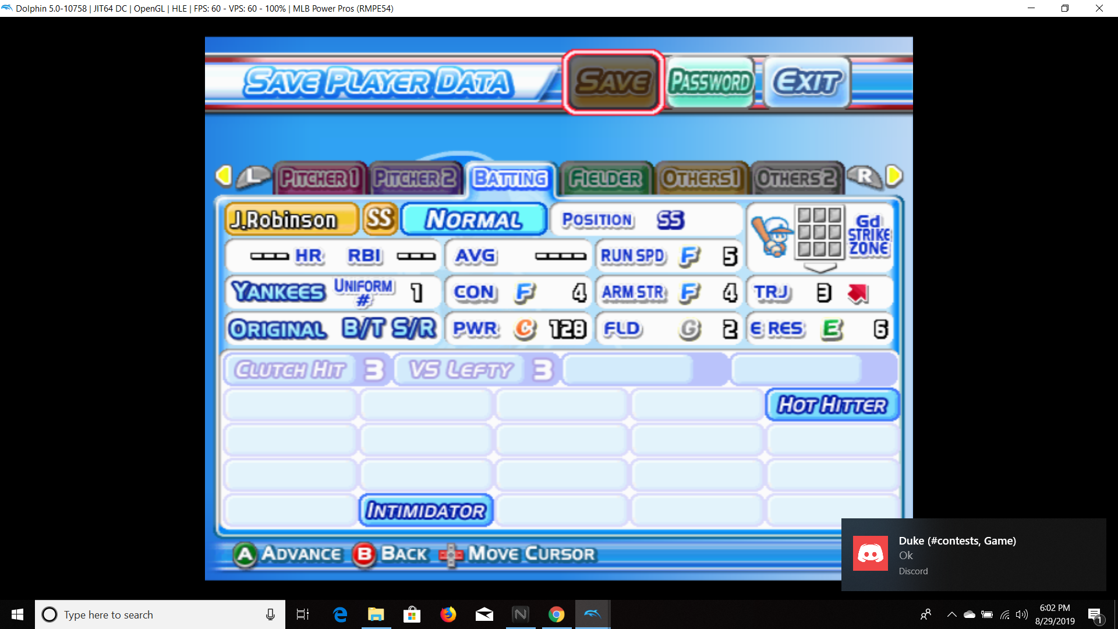Click the microphone icon in search box

[270, 614]
